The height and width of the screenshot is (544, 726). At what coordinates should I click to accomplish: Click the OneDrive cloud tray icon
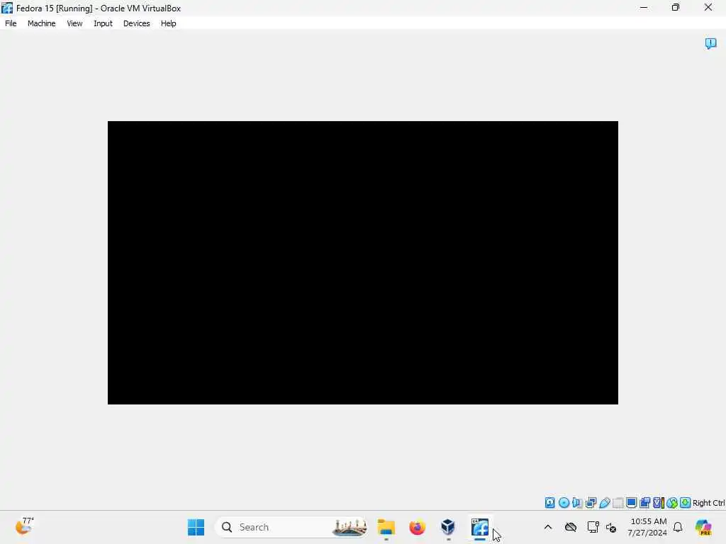coord(571,527)
